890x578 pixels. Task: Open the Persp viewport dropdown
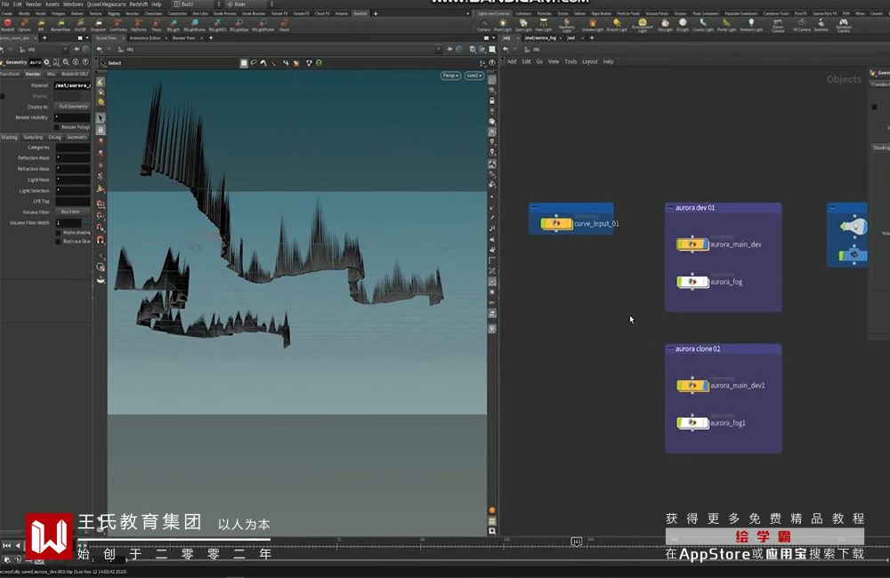[x=450, y=76]
